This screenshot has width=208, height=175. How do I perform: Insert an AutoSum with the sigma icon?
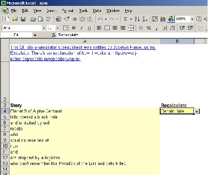[x=125, y=19]
